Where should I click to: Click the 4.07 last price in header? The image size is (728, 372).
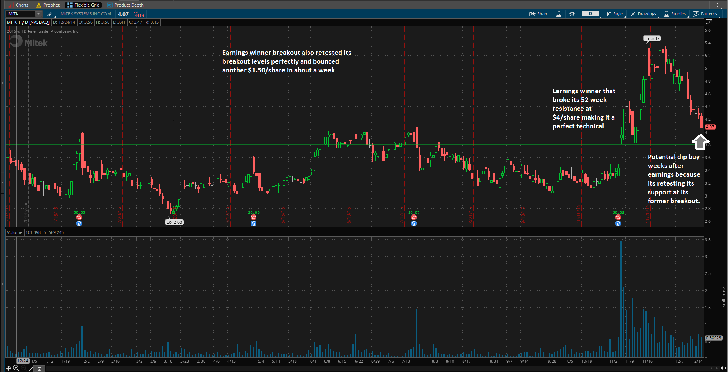pyautogui.click(x=123, y=14)
